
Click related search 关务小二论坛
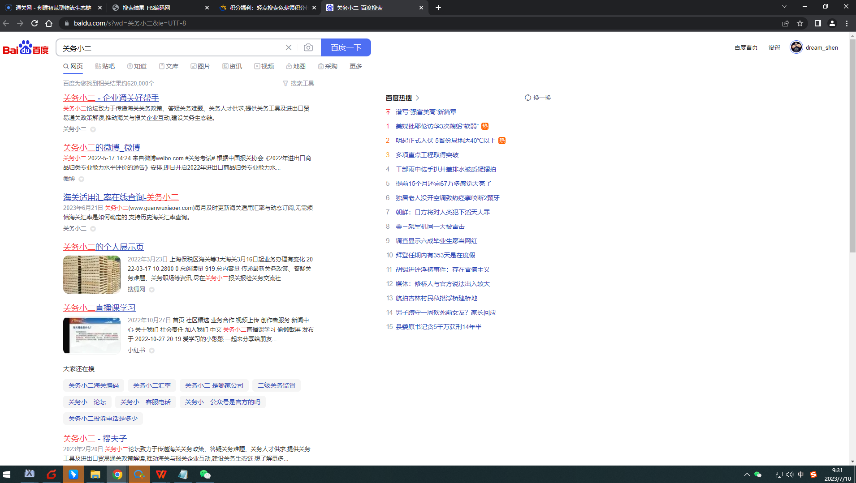[87, 402]
